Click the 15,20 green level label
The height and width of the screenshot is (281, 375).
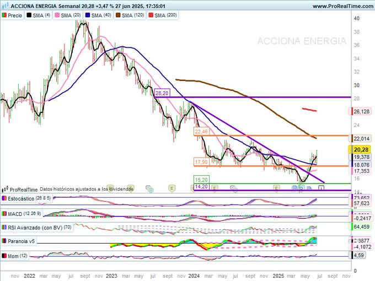pyautogui.click(x=201, y=180)
